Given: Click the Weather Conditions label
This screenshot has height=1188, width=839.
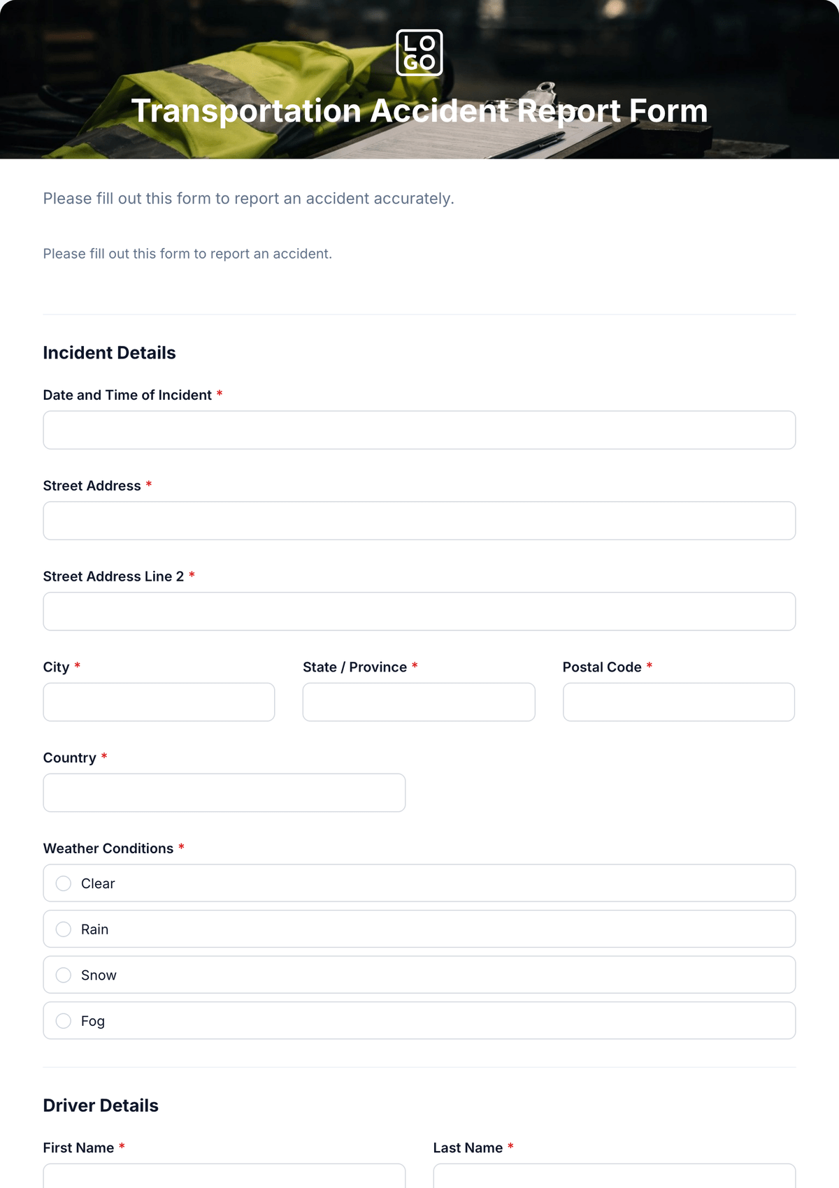Looking at the screenshot, I should pos(108,848).
